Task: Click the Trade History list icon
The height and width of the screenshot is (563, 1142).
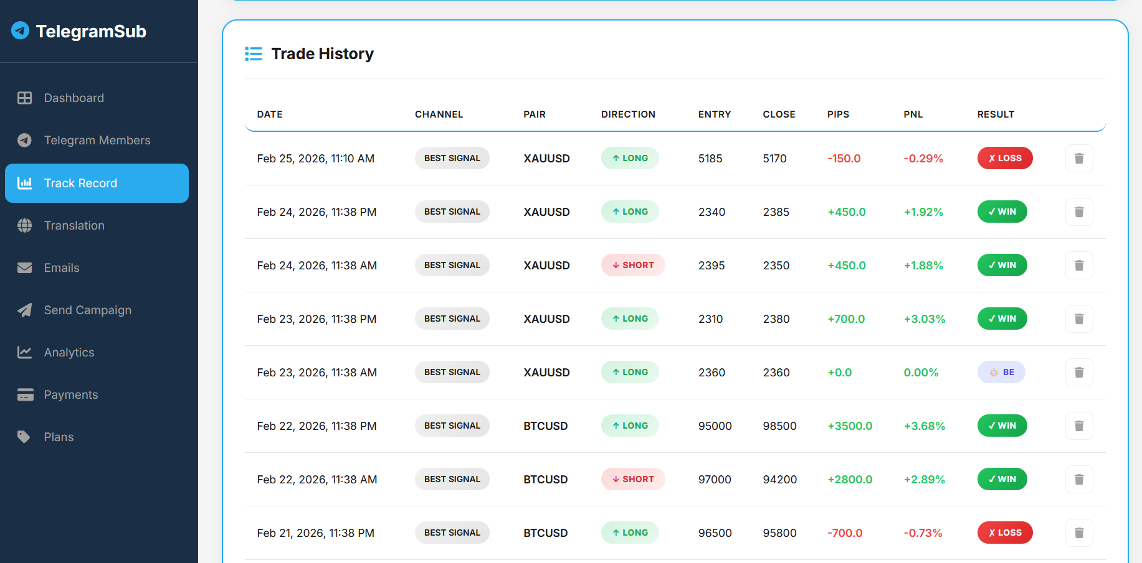Action: pyautogui.click(x=254, y=54)
